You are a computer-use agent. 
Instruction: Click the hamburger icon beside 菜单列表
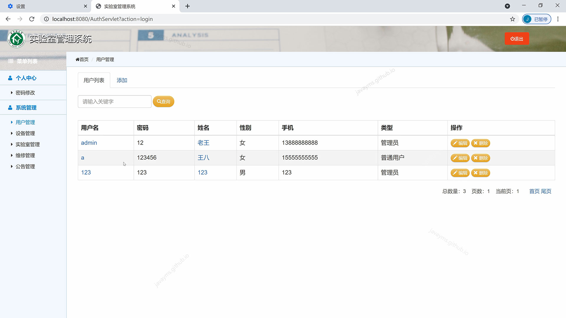click(x=10, y=61)
